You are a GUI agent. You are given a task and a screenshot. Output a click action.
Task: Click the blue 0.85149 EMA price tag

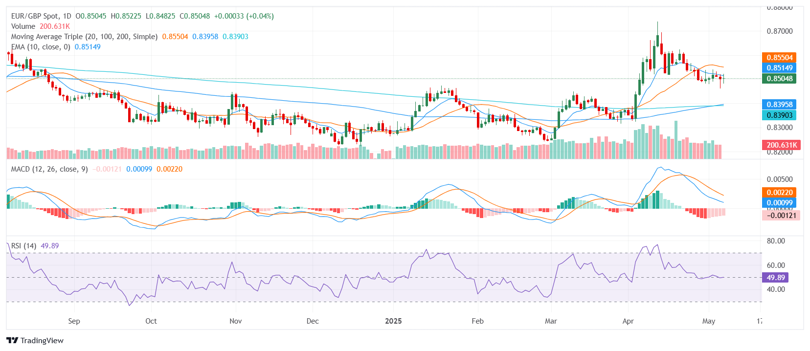(x=779, y=68)
